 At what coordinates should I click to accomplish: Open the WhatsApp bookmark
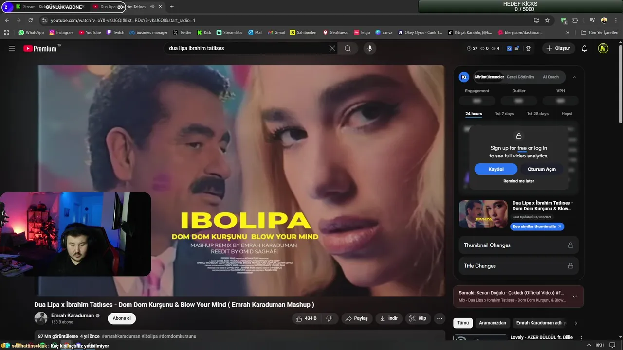click(31, 33)
